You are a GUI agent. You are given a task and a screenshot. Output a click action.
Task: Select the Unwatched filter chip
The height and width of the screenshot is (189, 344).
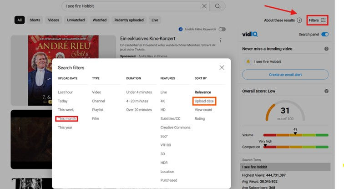[x=76, y=20]
